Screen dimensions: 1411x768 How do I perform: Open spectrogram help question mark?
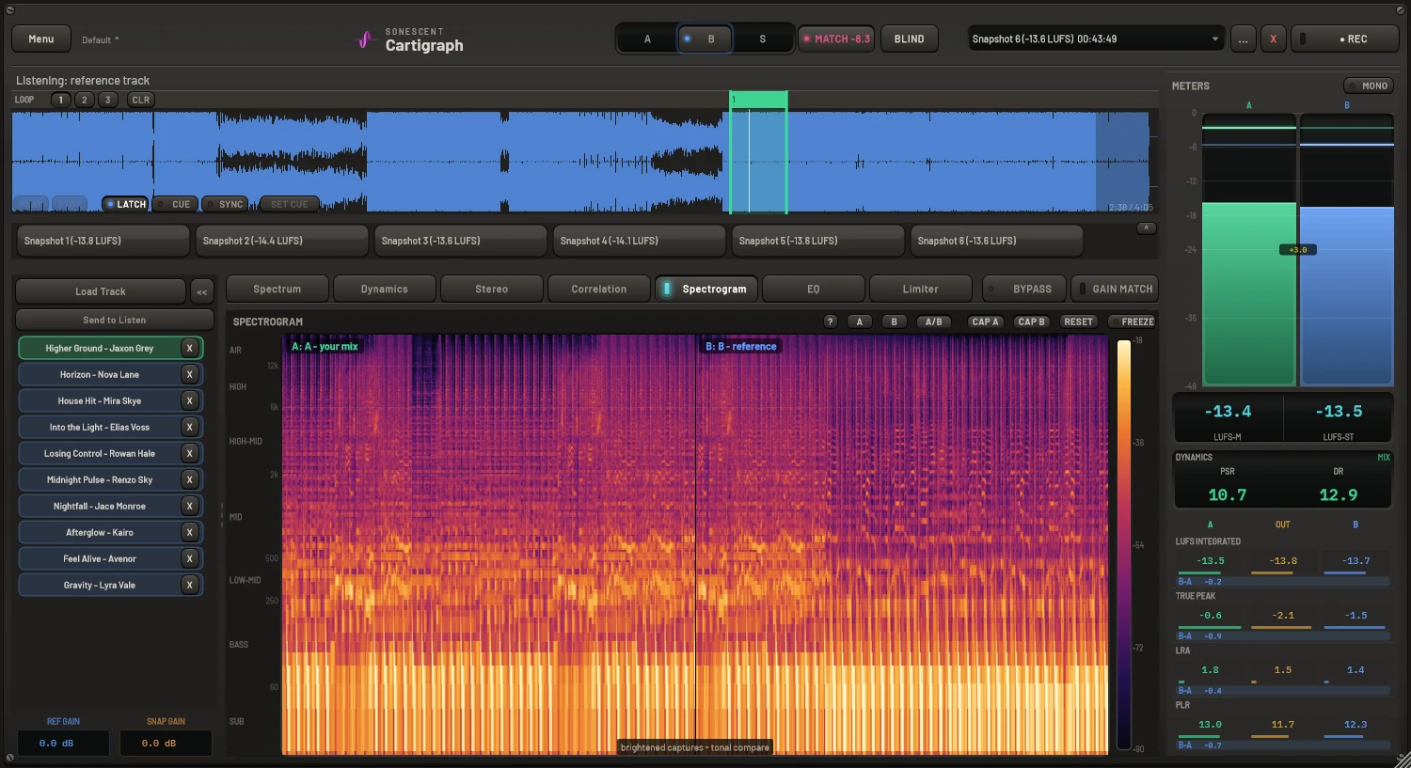(830, 321)
